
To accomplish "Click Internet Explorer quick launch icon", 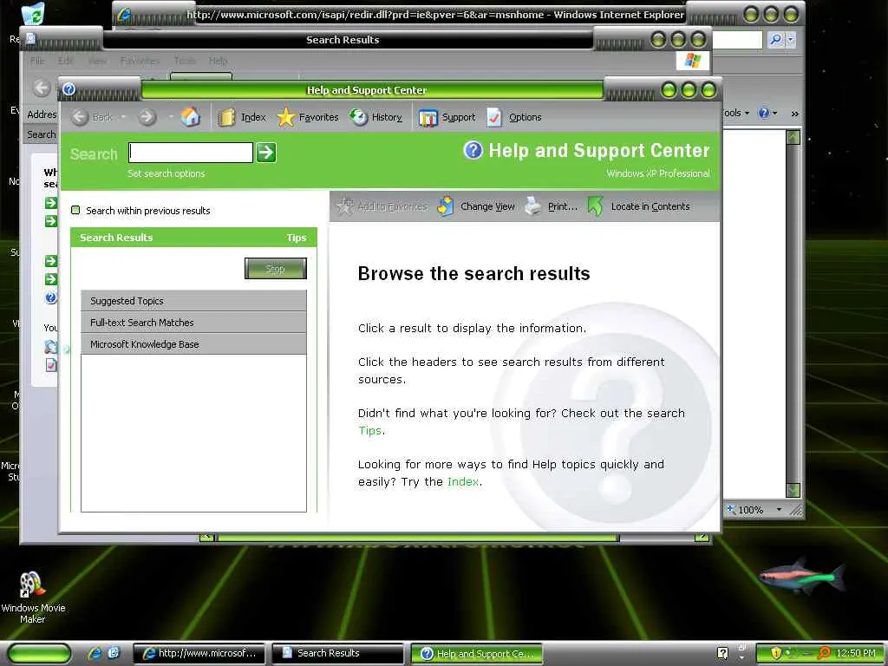I will coord(95,653).
